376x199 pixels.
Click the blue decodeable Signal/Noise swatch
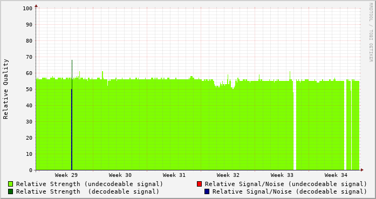tap(207, 191)
